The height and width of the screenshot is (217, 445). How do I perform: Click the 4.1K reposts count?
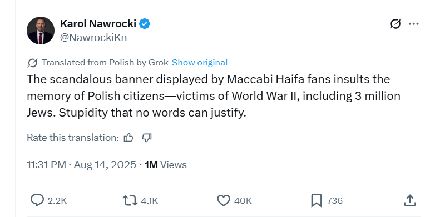149,201
